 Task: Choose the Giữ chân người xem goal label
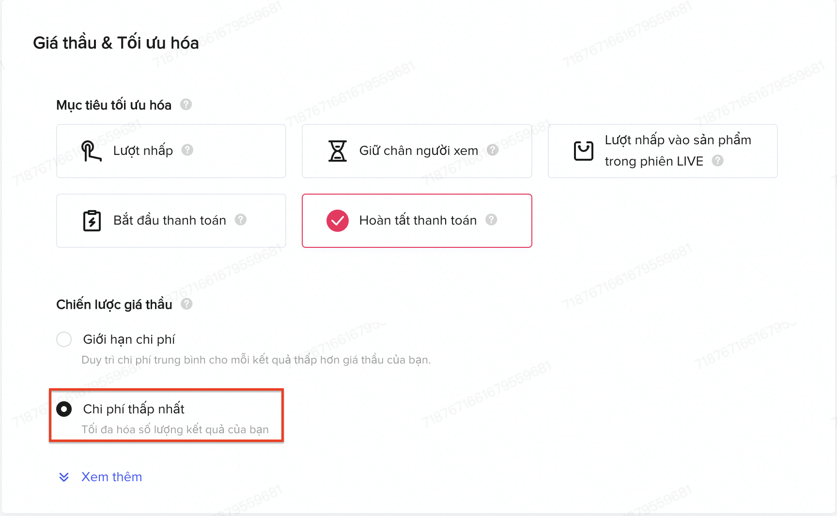point(418,151)
